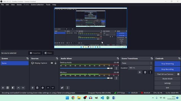Select Display Capture source row
This screenshot has height=101, width=181.
coord(44,63)
